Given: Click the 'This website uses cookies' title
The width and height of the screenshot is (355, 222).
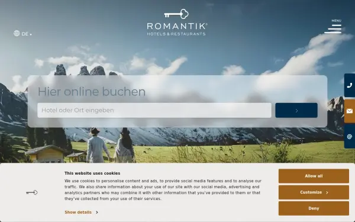Looking at the screenshot, I should point(92,173).
